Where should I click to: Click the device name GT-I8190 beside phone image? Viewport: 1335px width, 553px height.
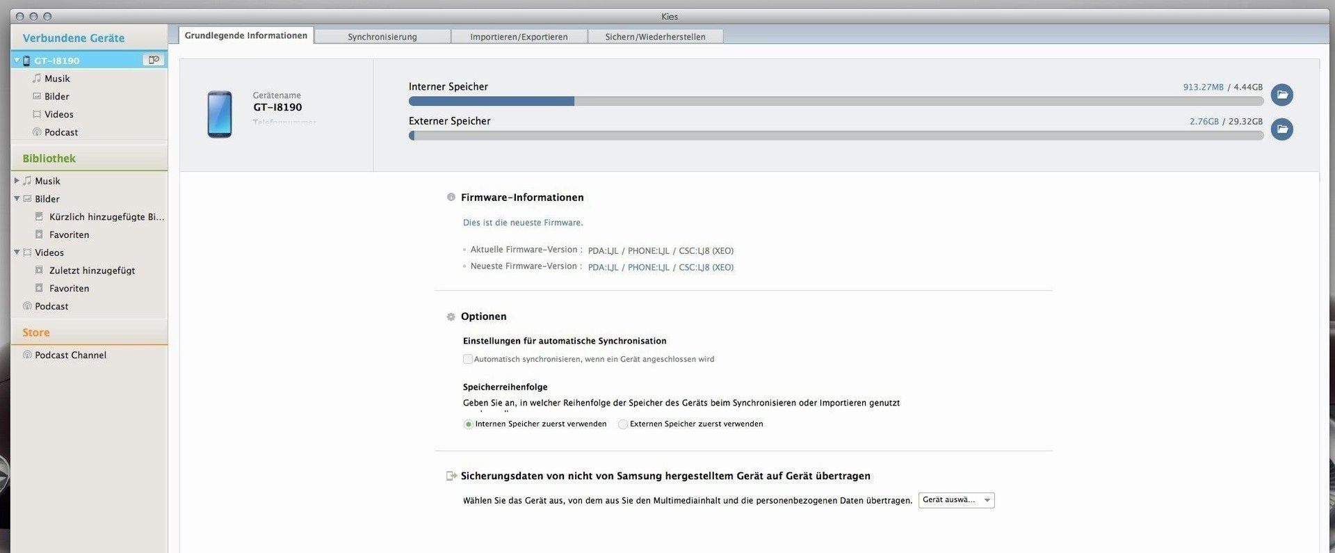277,107
